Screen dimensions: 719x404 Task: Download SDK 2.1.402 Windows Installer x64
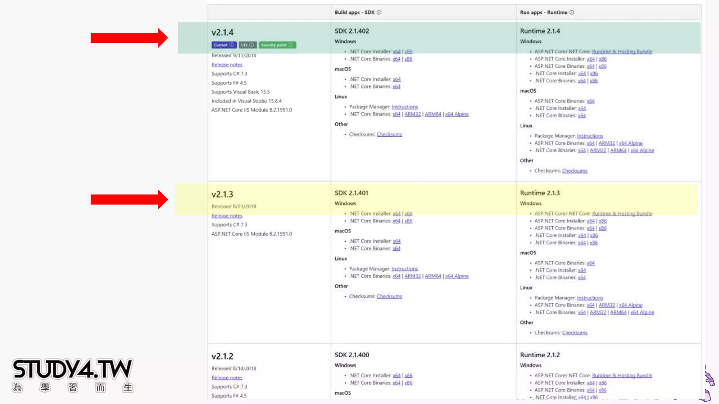(x=396, y=52)
